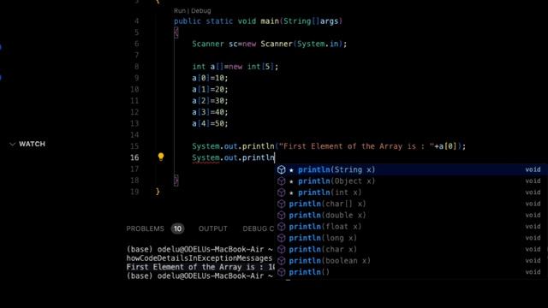The width and height of the screenshot is (548, 308).
Task: Click the lightbulb quick-fix icon on line 16
Action: [161, 157]
